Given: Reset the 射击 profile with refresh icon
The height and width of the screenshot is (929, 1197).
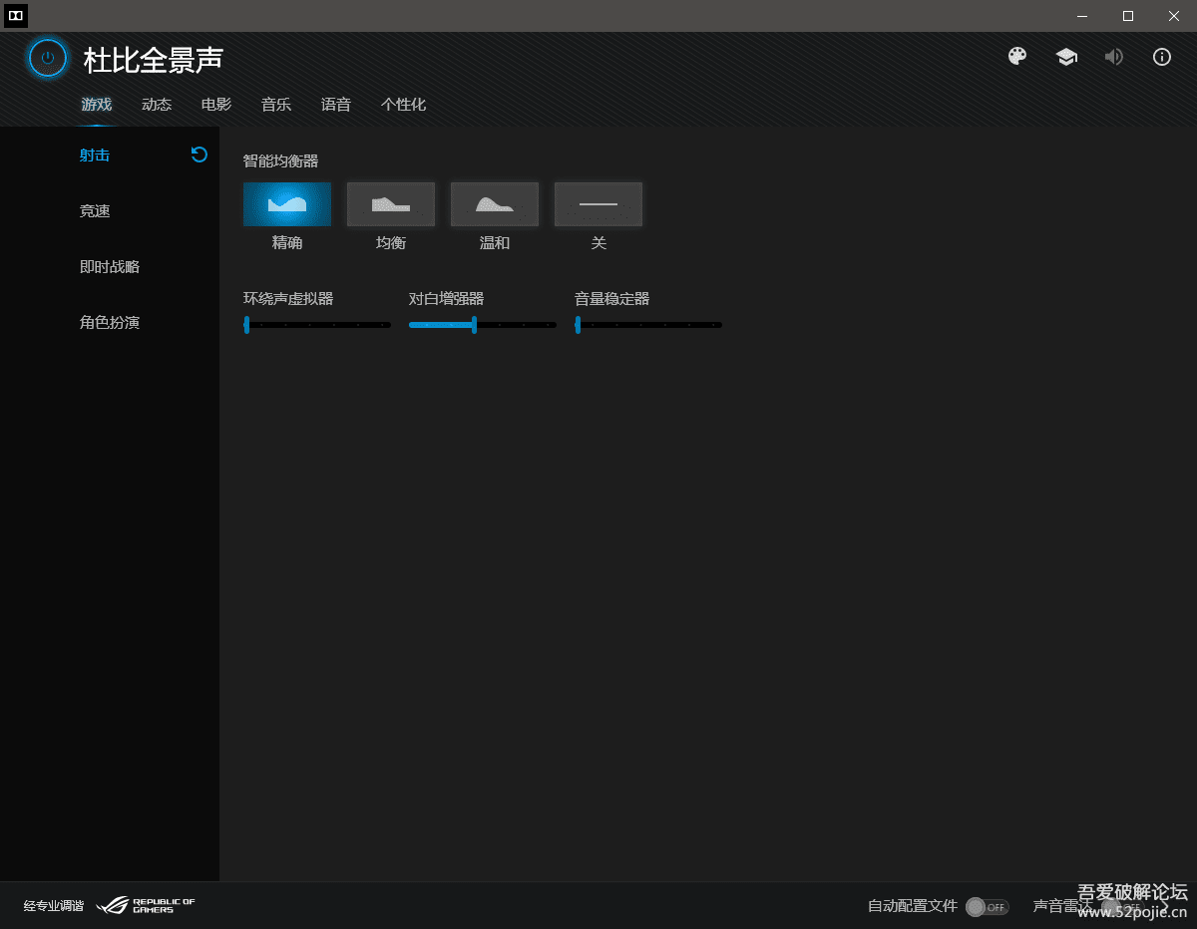Looking at the screenshot, I should pos(199,155).
